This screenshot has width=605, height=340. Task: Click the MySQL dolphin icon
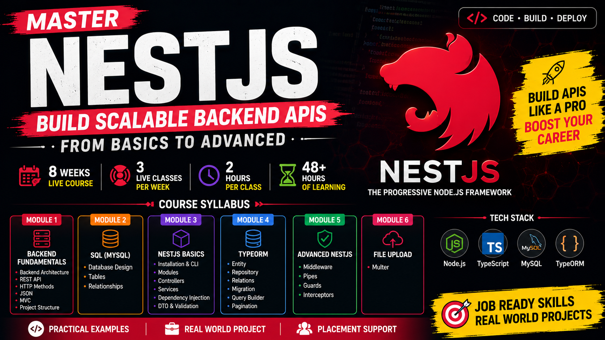pyautogui.click(x=531, y=244)
